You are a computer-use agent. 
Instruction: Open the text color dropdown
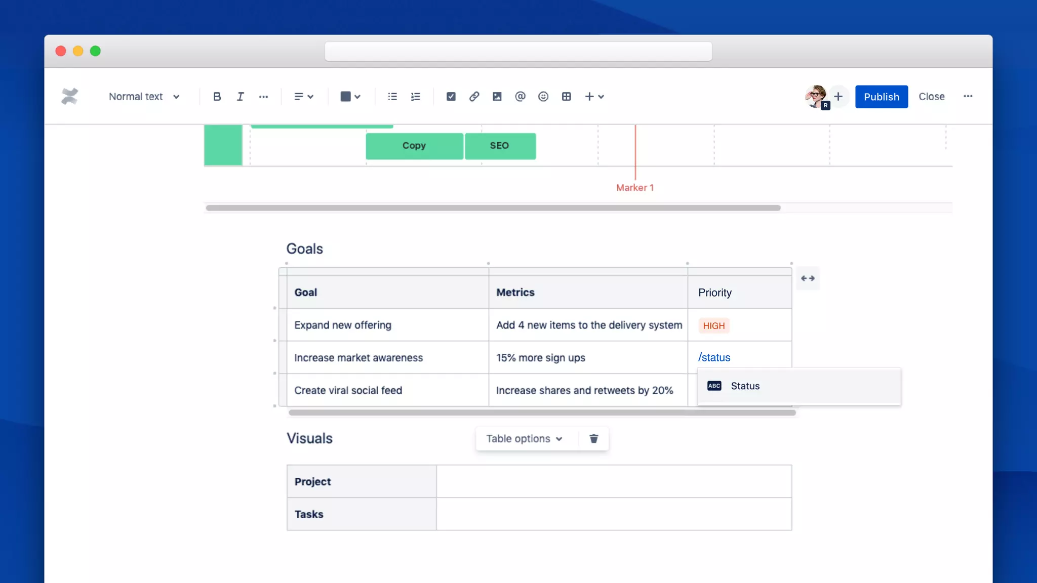click(350, 97)
